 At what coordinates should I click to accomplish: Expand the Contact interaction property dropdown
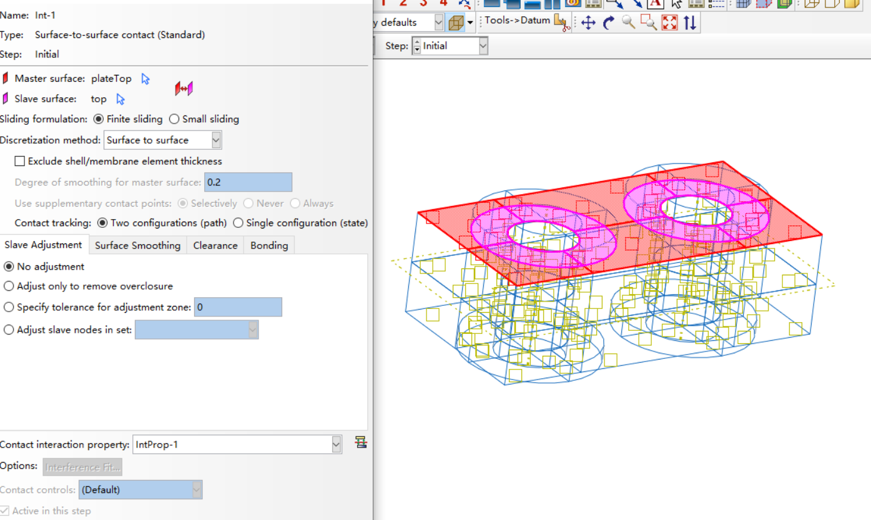336,444
